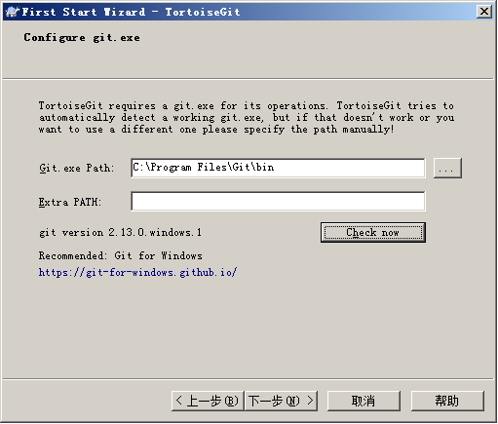Click the 'First Start Wizard - TortoiseGit' title text
This screenshot has height=424, width=498.
131,12
